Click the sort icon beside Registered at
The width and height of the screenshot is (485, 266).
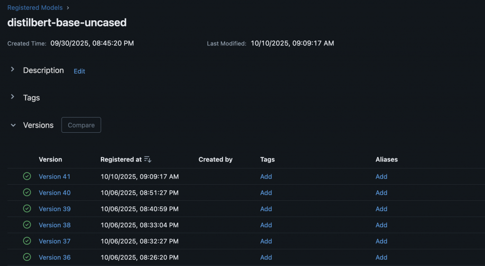point(148,160)
